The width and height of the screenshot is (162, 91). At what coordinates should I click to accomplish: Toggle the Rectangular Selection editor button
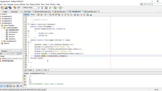coord(62,15)
